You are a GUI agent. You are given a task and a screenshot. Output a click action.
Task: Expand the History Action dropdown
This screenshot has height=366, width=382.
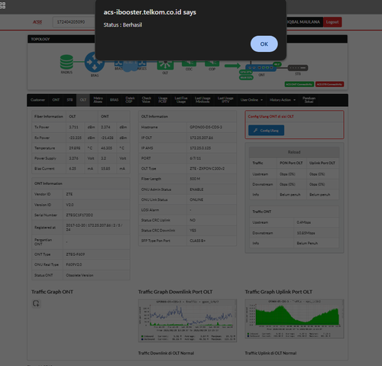[x=283, y=100]
